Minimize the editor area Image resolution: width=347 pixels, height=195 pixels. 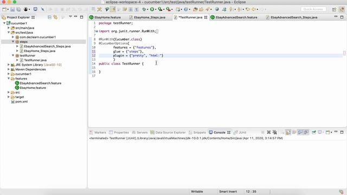click(336, 17)
